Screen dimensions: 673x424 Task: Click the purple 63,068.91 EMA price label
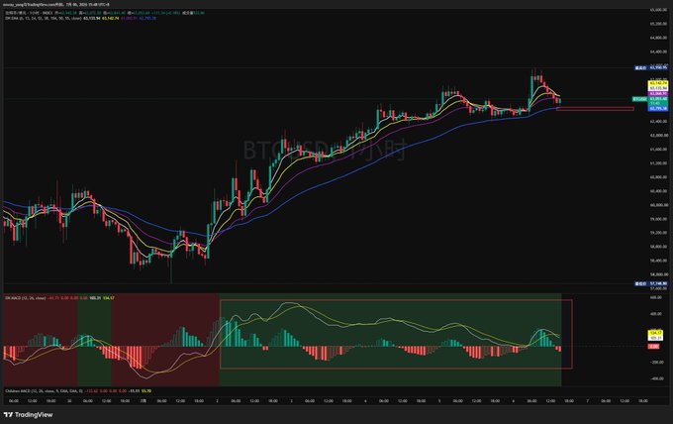658,94
